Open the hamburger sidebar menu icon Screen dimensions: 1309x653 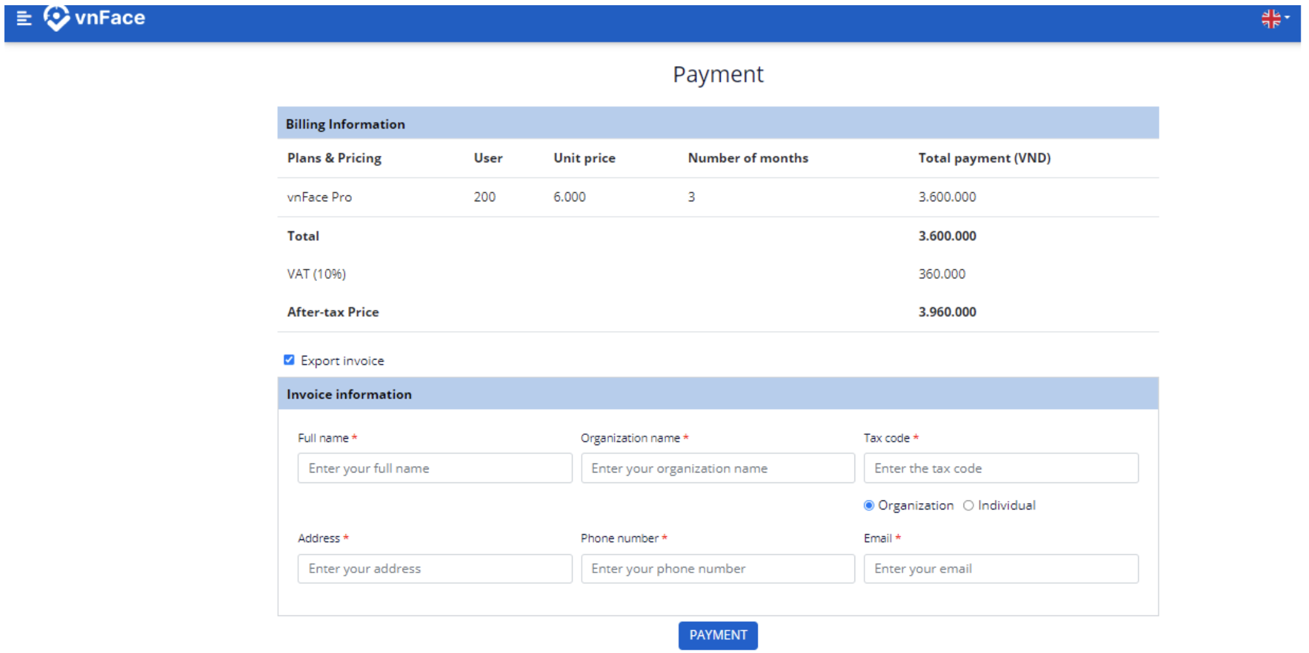click(24, 18)
